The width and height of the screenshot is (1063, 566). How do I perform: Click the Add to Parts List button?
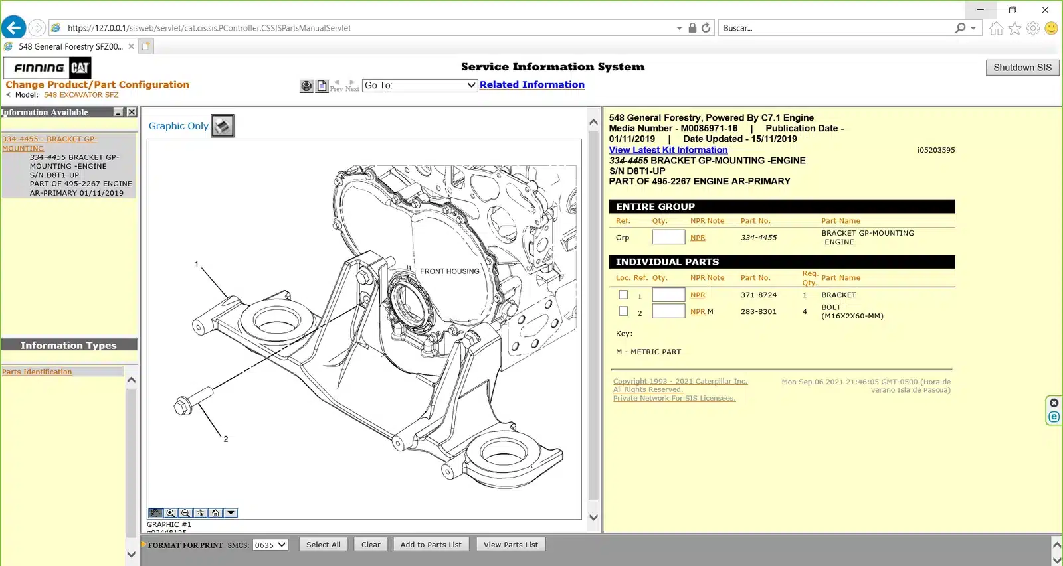point(431,545)
